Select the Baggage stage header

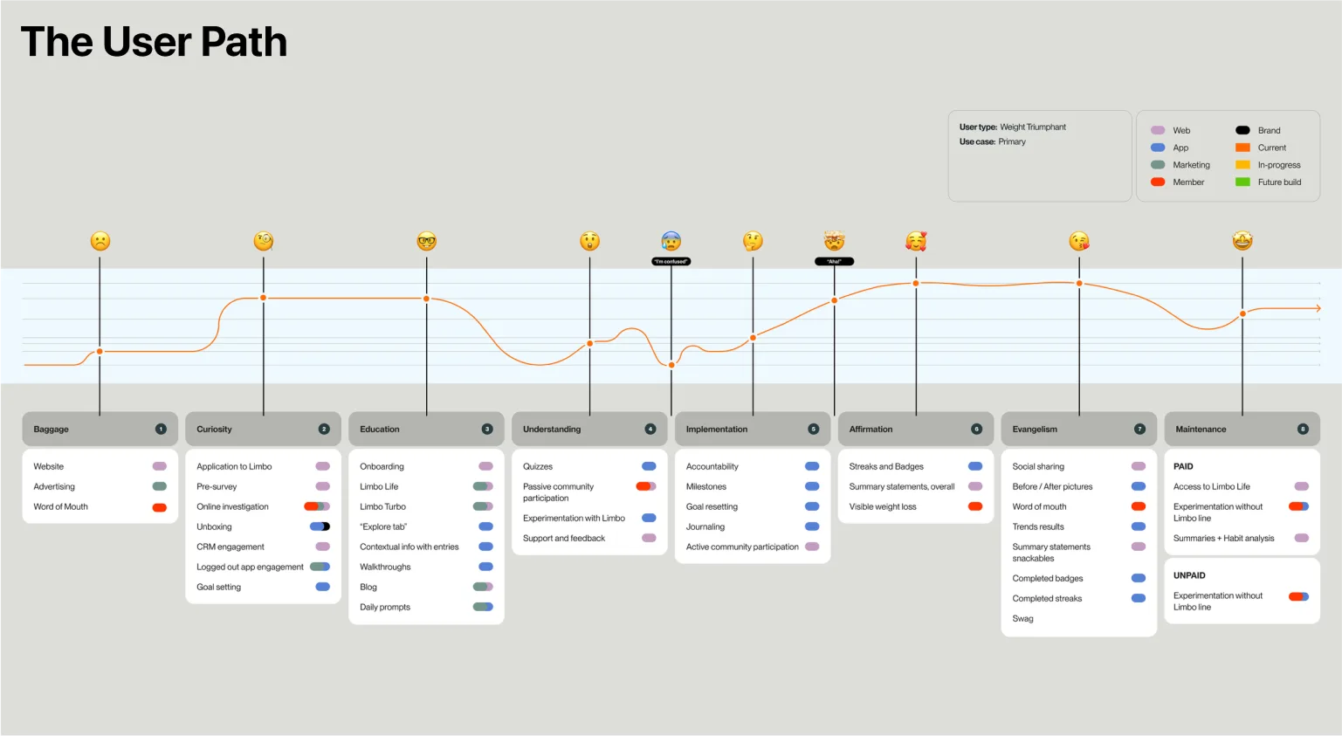[x=100, y=429]
